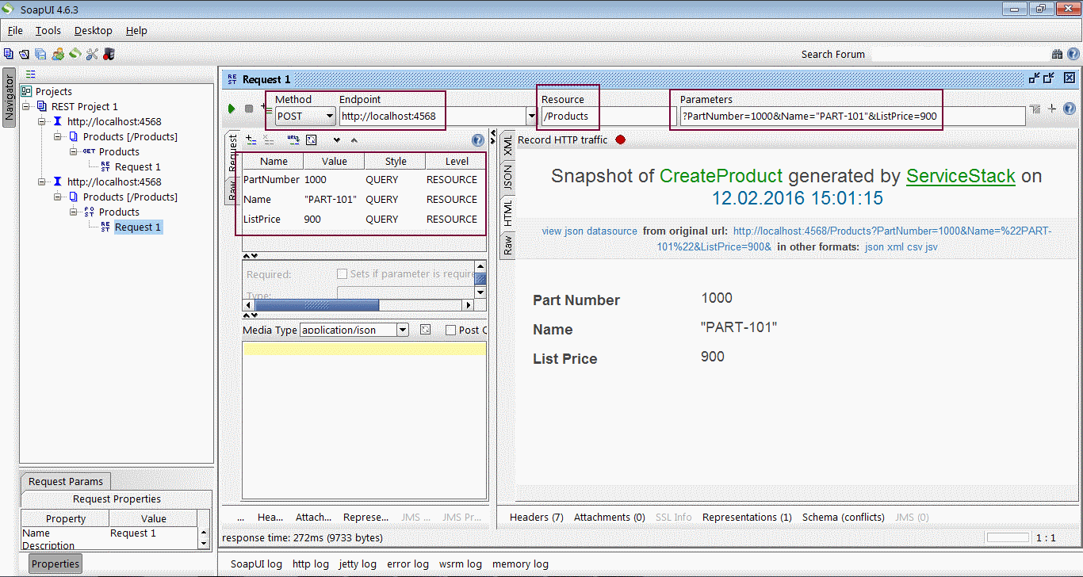The image size is (1083, 577).
Task: Click the binoculars forum search icon
Action: click(1057, 55)
